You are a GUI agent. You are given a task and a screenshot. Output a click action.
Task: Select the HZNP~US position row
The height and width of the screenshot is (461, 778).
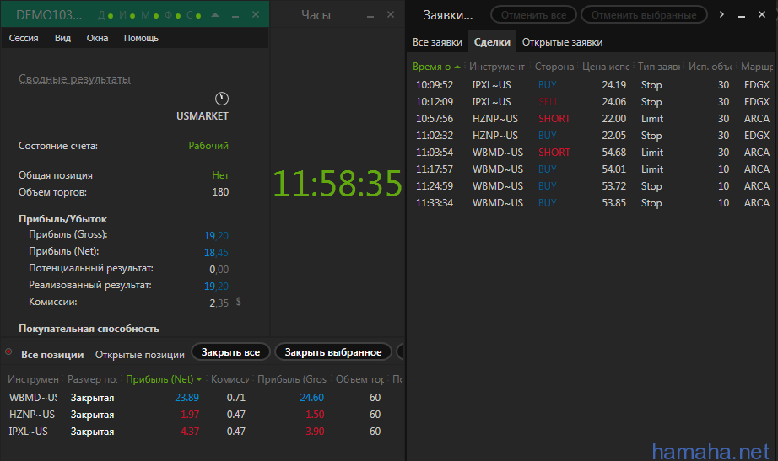(x=203, y=415)
